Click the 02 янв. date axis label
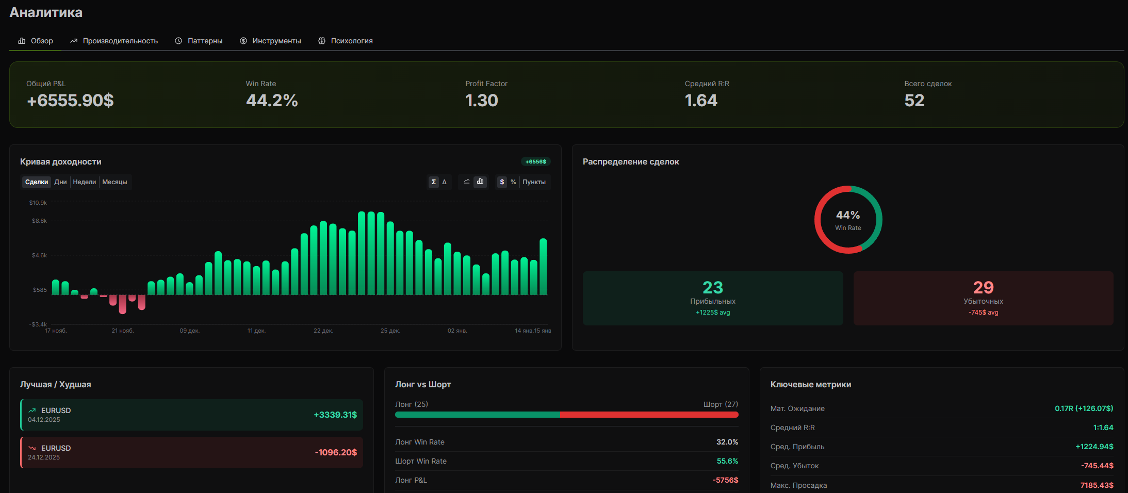 point(457,331)
